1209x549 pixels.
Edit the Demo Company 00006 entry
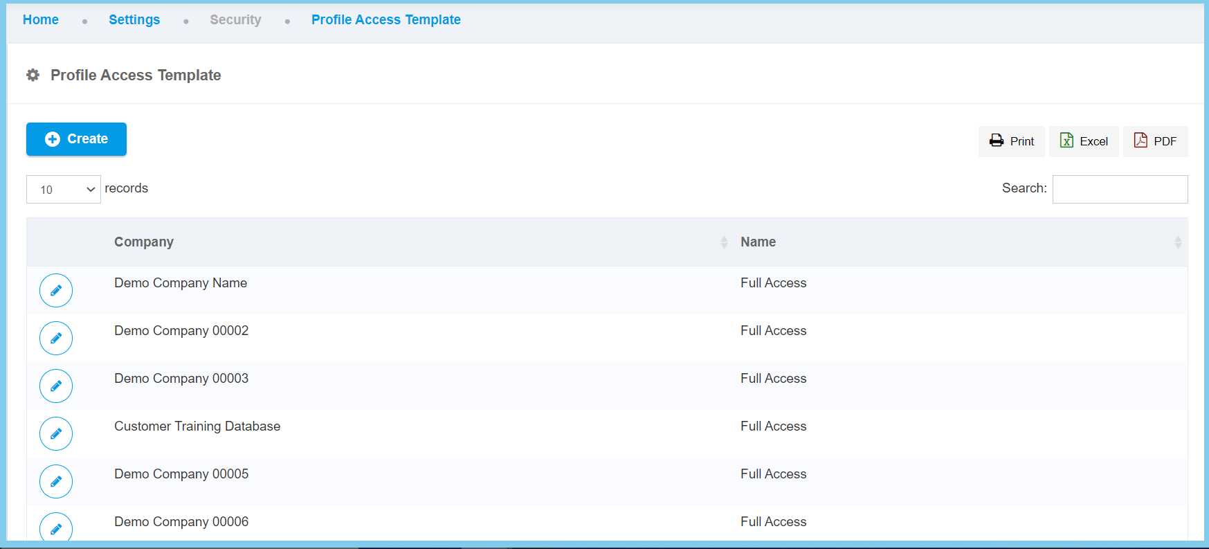[56, 528]
